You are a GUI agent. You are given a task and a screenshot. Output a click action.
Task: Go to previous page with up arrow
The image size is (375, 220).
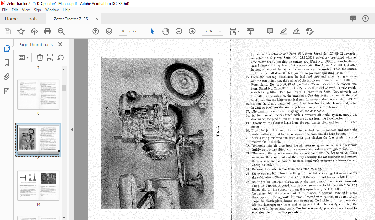tap(96, 31)
